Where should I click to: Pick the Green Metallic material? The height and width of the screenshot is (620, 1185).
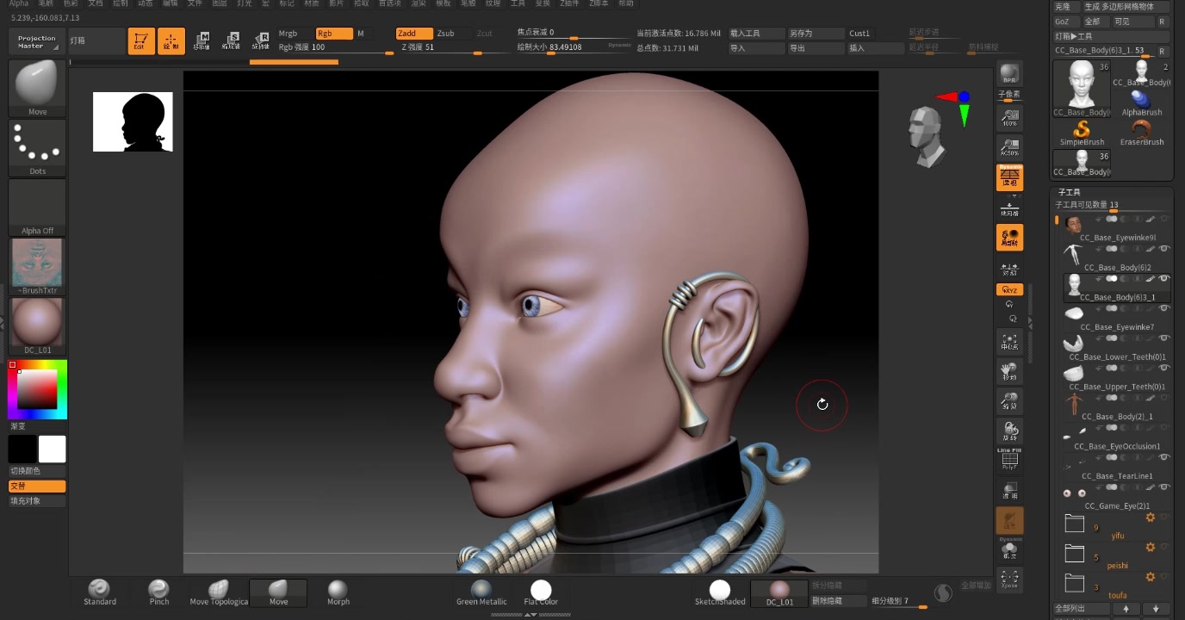pyautogui.click(x=481, y=592)
